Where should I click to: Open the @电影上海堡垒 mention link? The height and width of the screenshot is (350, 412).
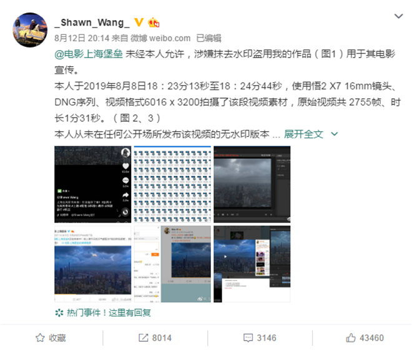[89, 54]
